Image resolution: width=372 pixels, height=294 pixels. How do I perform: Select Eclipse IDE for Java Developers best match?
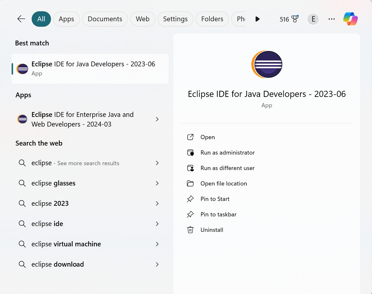point(90,69)
